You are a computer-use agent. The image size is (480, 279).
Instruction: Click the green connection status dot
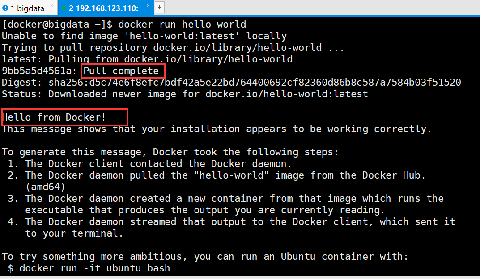click(x=64, y=8)
